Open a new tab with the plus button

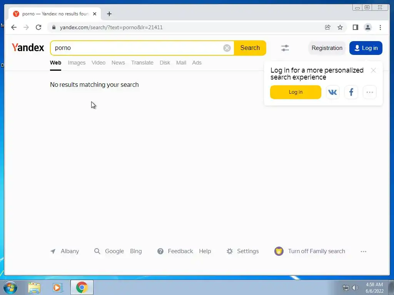click(x=109, y=14)
